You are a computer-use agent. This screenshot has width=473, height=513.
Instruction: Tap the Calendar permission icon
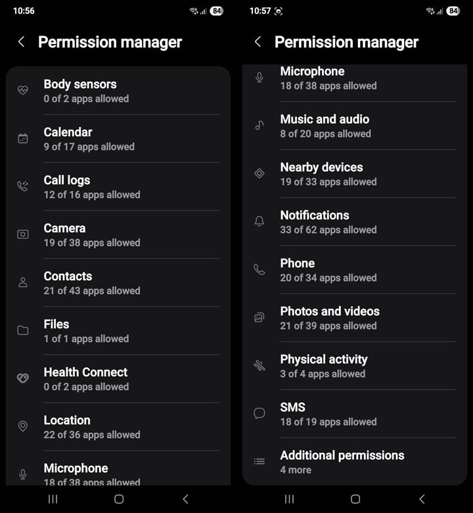point(23,139)
